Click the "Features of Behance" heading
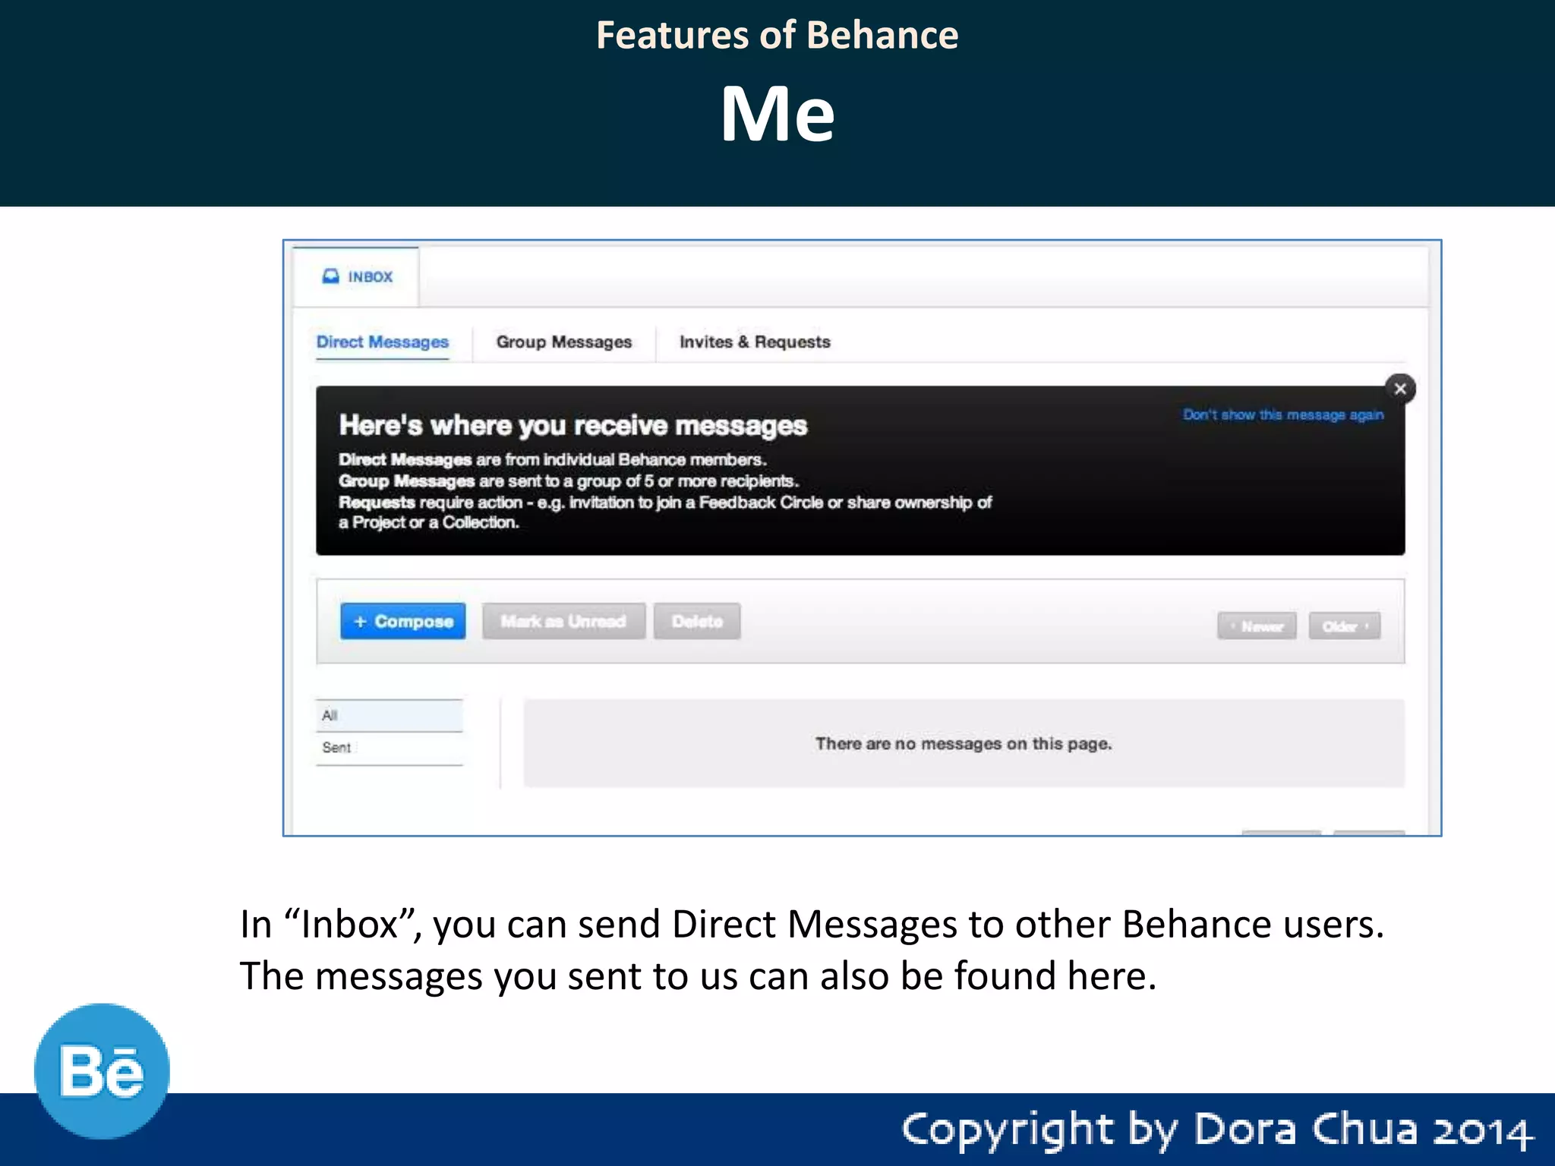Screen dimensions: 1555x1166 coord(777,36)
